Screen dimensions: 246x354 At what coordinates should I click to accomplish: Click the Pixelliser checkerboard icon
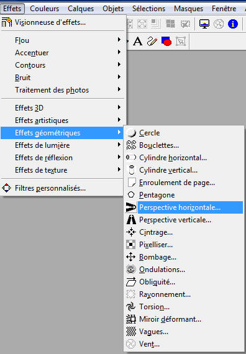click(x=131, y=245)
